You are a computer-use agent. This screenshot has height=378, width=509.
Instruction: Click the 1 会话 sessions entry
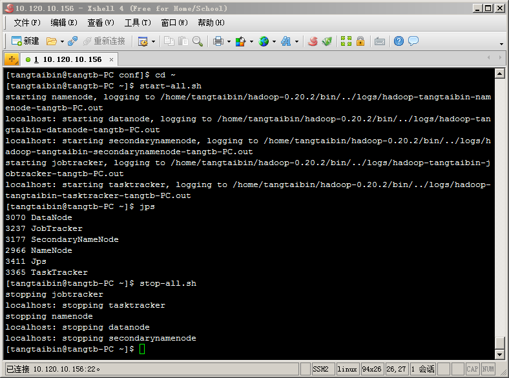click(x=423, y=369)
